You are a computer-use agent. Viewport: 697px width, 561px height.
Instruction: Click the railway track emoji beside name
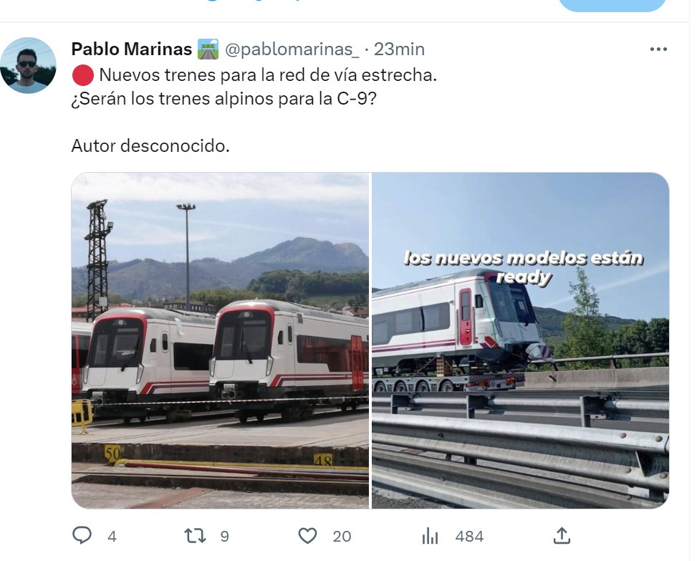208,49
